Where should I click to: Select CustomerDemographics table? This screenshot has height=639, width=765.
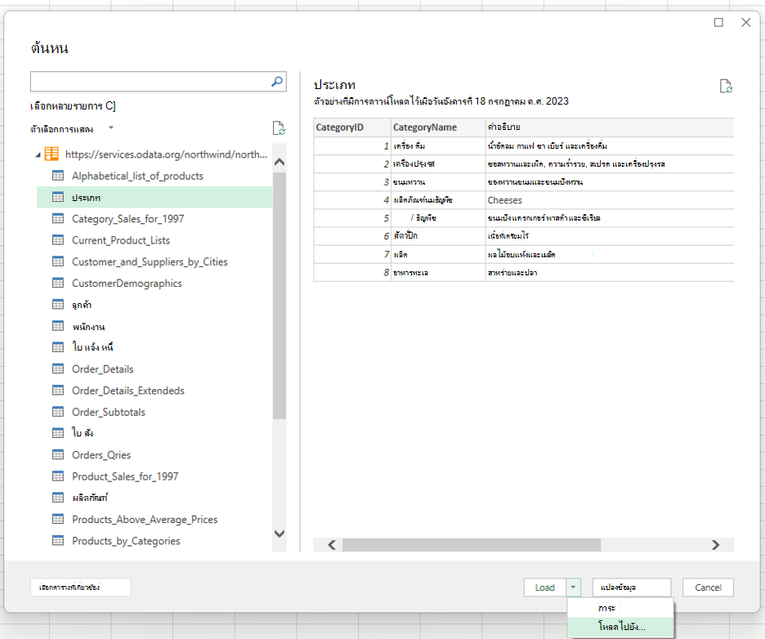[127, 284]
